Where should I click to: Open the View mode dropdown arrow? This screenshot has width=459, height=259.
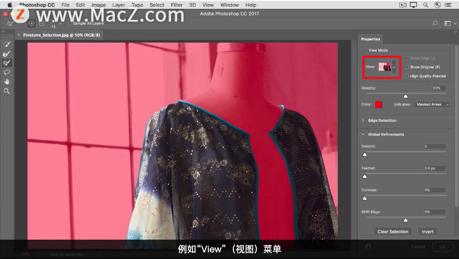pos(394,67)
